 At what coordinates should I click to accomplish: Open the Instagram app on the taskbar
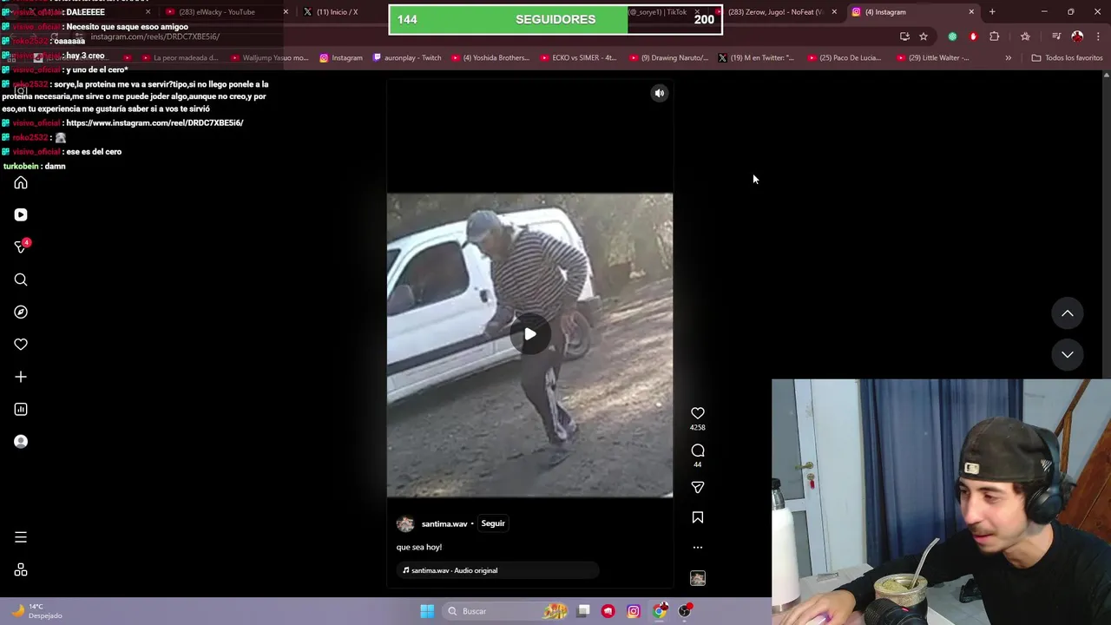[634, 611]
